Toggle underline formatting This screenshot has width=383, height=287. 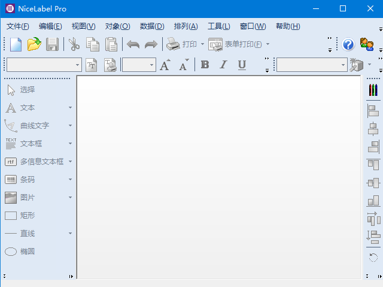click(242, 65)
